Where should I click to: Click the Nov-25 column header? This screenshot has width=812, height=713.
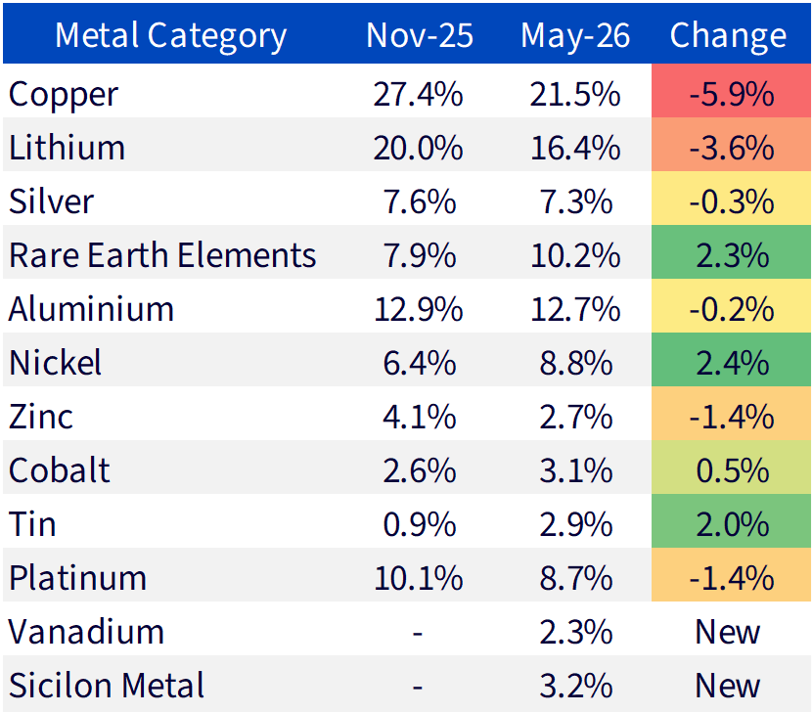coord(420,35)
